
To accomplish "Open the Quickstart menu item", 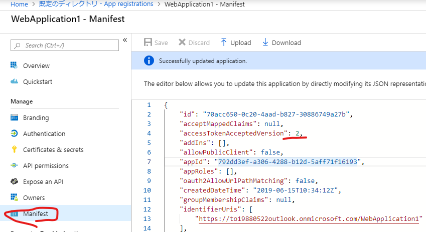I will click(38, 82).
